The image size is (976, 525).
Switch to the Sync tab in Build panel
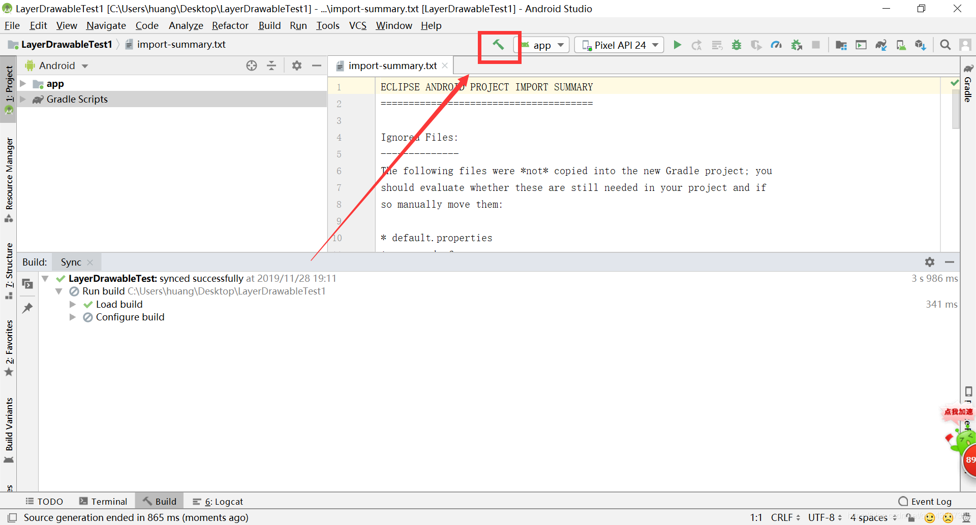71,261
